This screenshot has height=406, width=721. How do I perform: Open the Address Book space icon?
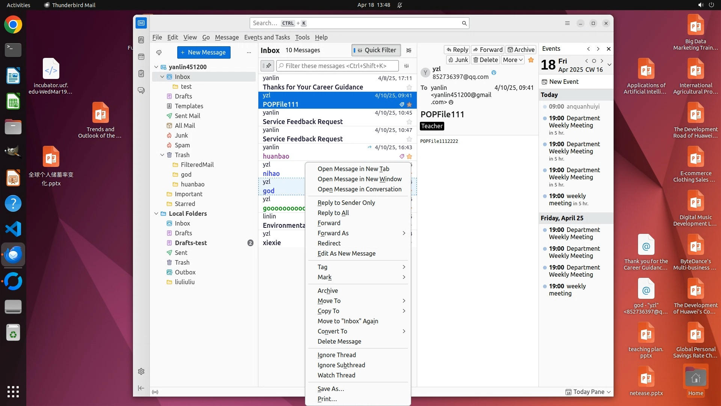click(141, 40)
